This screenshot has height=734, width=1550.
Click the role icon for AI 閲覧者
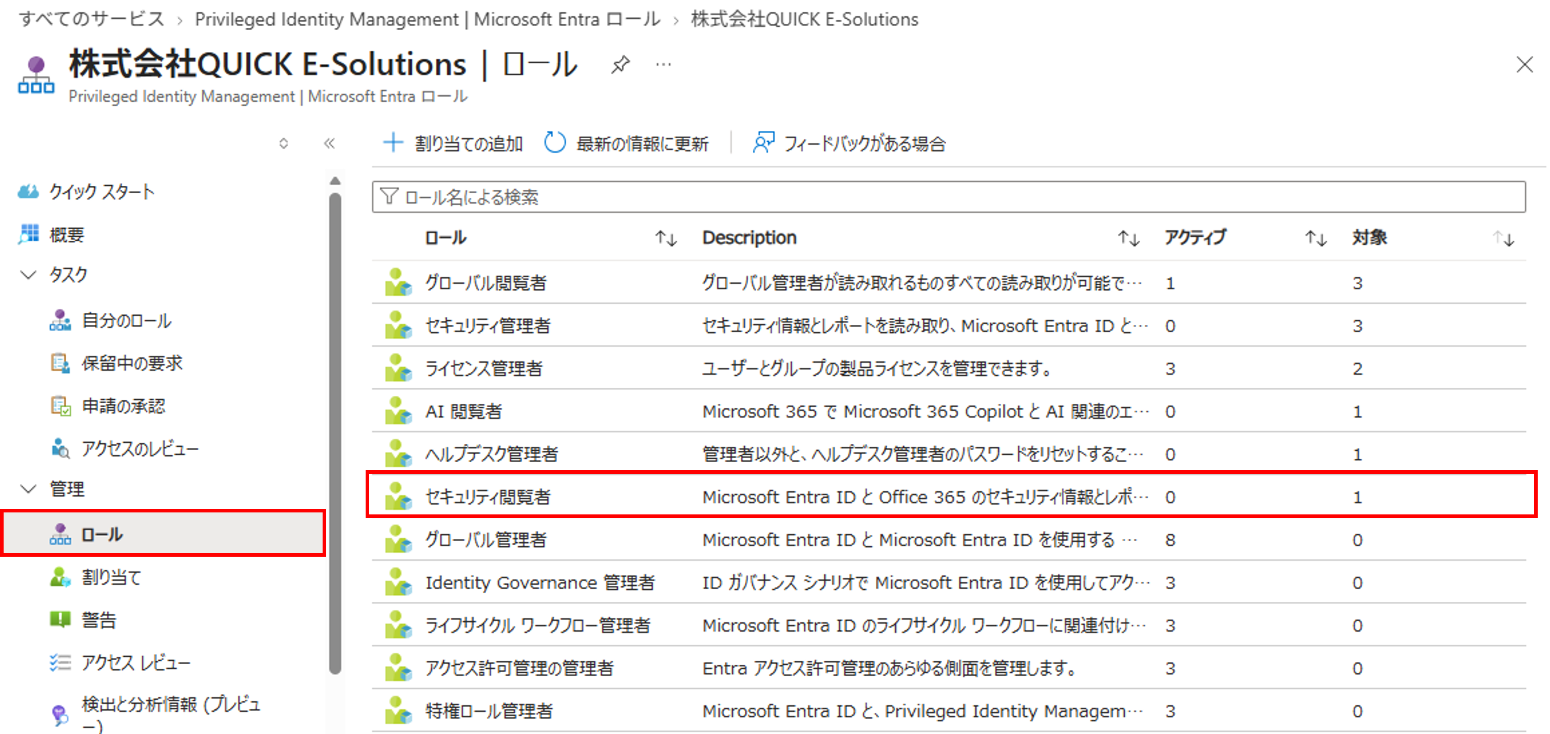coord(398,411)
